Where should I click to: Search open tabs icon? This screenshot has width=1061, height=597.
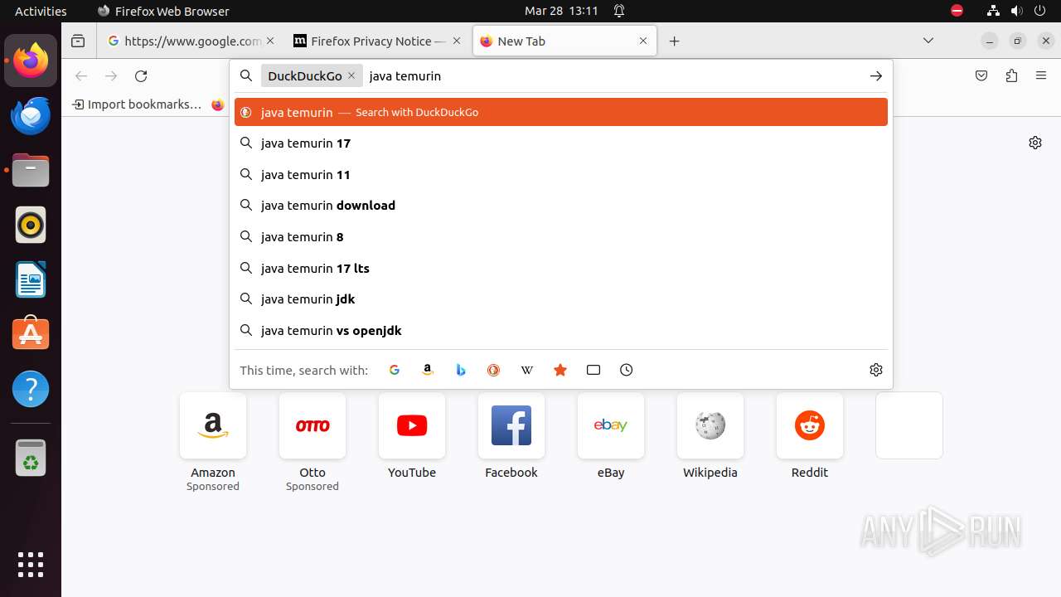pyautogui.click(x=593, y=370)
